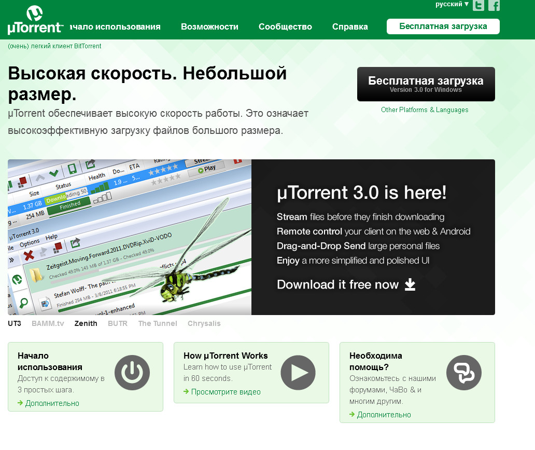Follow the Other Platforms & Languages link
The height and width of the screenshot is (450, 535).
[x=425, y=110]
